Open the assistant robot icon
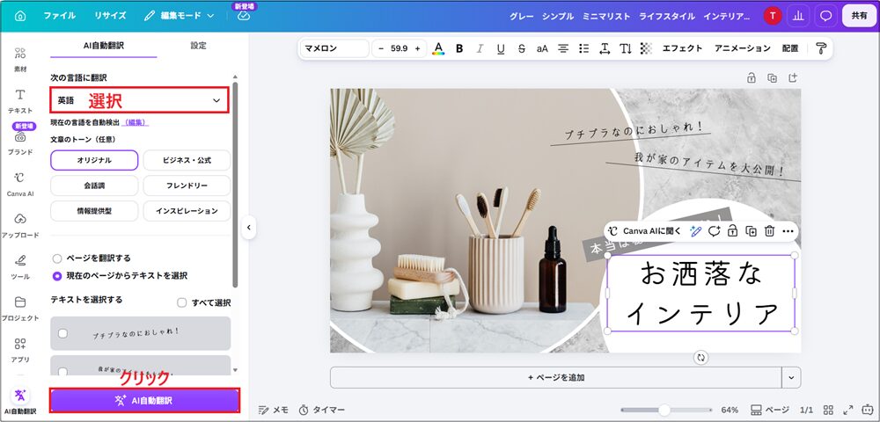The height and width of the screenshot is (422, 880). [869, 410]
